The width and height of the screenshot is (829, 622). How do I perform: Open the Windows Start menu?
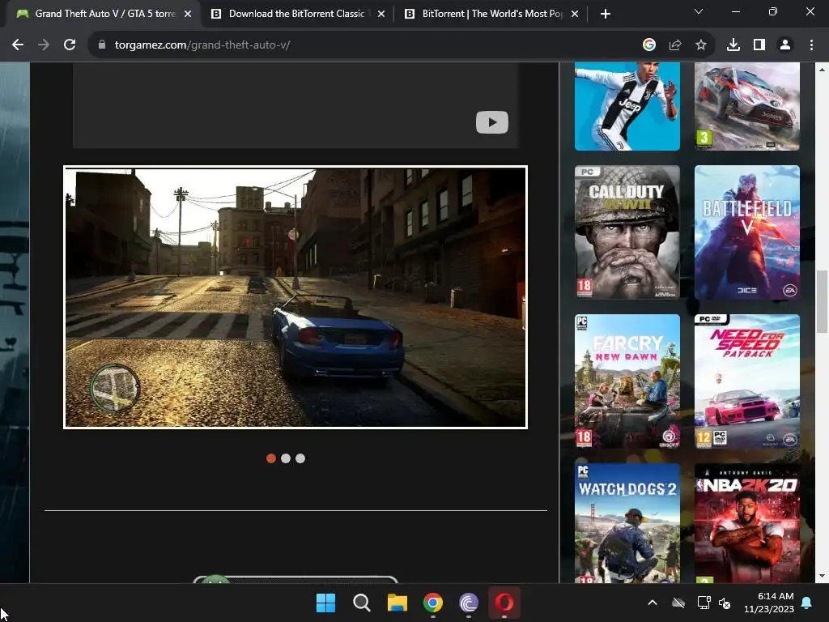(x=325, y=603)
